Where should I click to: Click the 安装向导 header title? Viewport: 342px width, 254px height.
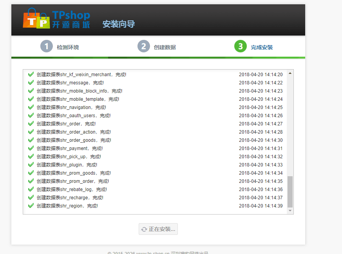(x=118, y=24)
